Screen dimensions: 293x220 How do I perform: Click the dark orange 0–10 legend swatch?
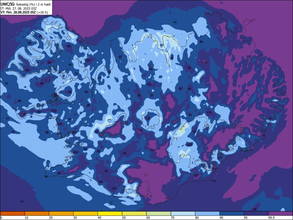12,214
